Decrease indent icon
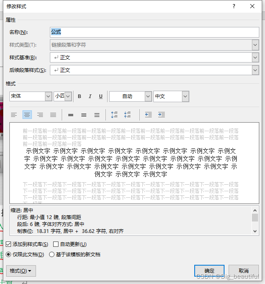Screen dimensions: 265x284 [x=148, y=115]
